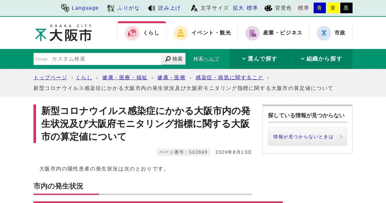Click the background color palette icon
The height and width of the screenshot is (203, 386).
click(268, 8)
